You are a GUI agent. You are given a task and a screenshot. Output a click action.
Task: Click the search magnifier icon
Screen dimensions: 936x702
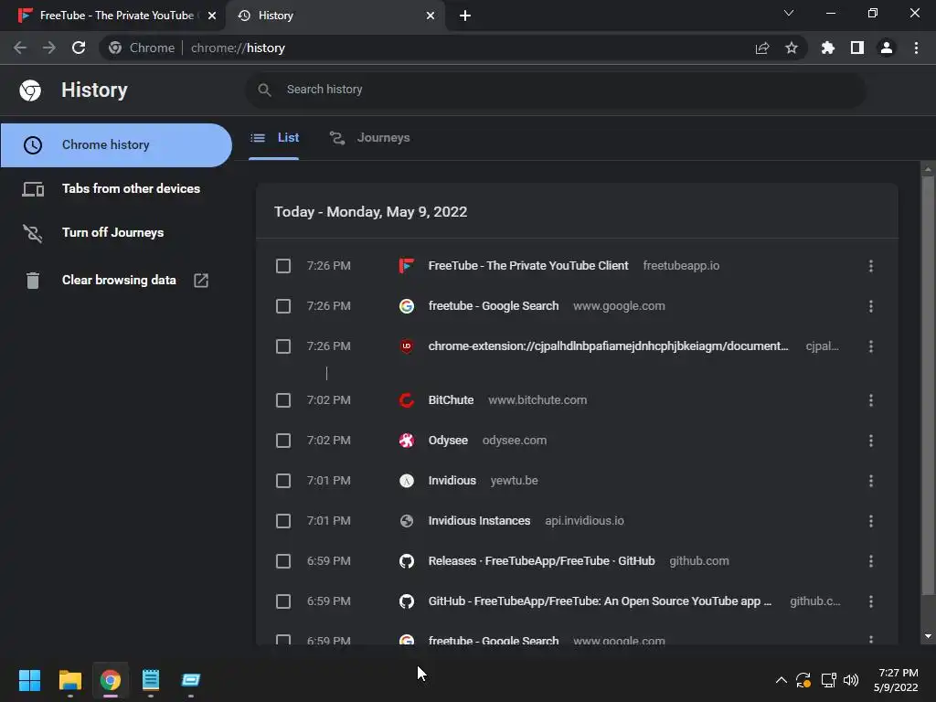point(264,90)
